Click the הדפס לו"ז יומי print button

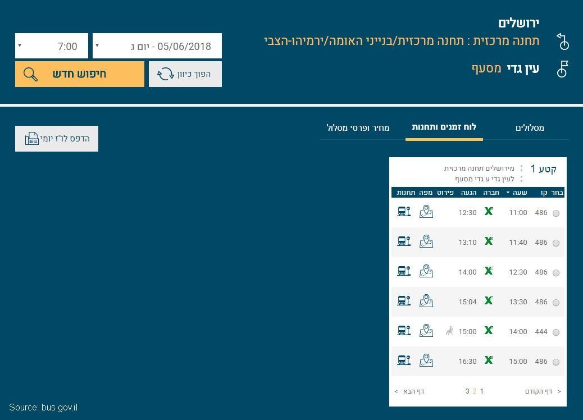click(x=57, y=139)
